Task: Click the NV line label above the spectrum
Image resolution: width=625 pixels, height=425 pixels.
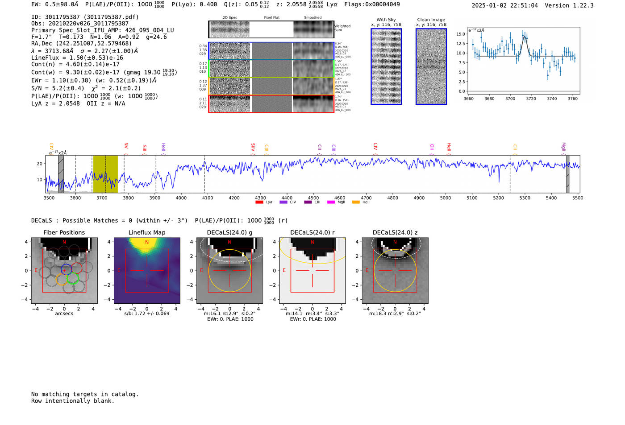Action: 126,146
